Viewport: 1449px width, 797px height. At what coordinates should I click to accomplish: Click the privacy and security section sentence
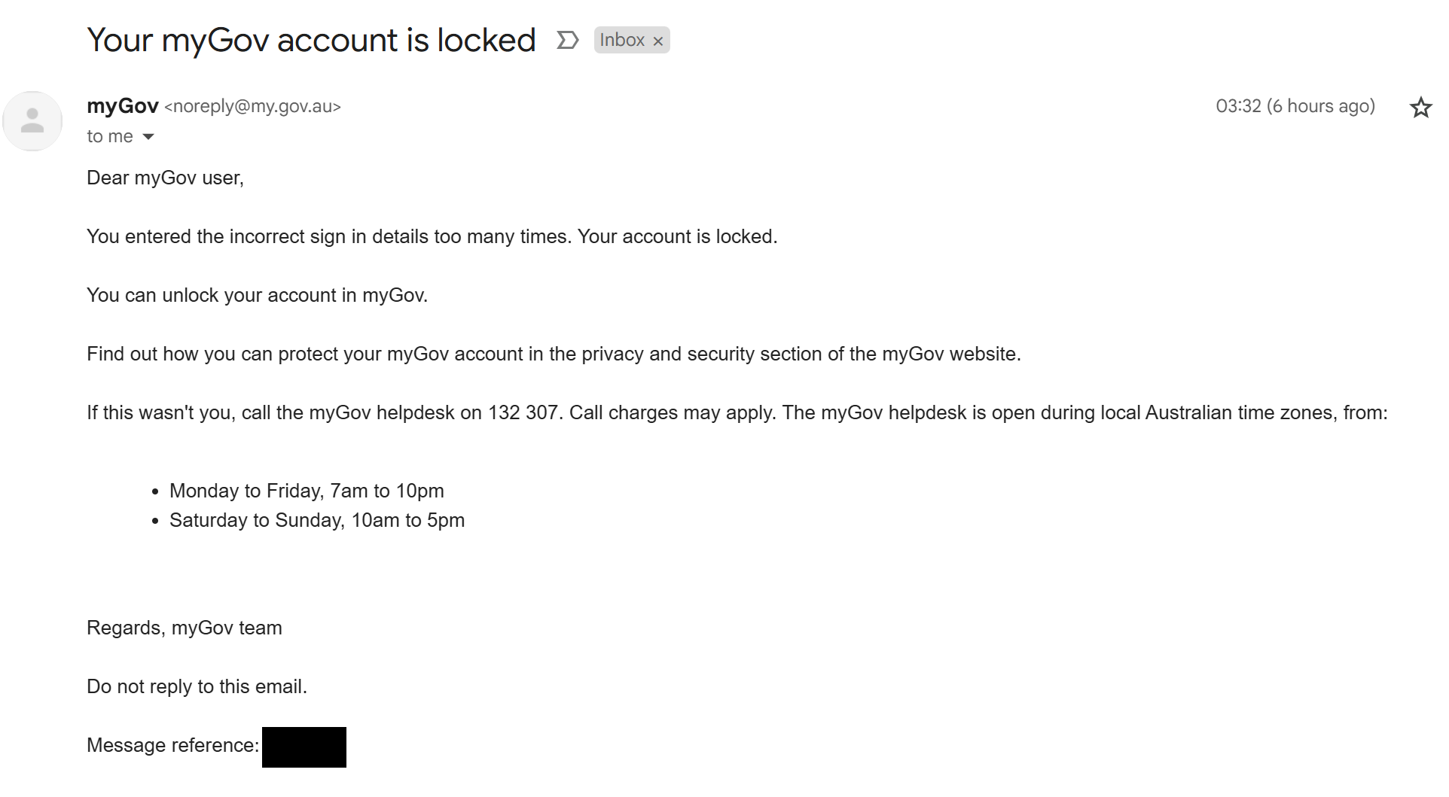(554, 354)
